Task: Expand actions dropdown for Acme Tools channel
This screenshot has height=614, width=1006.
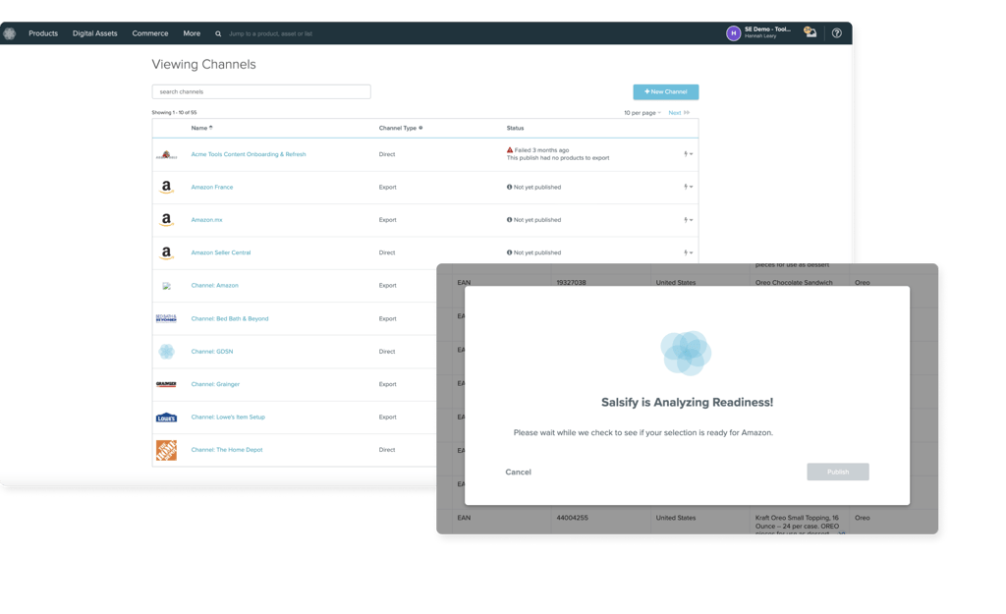Action: click(x=688, y=154)
